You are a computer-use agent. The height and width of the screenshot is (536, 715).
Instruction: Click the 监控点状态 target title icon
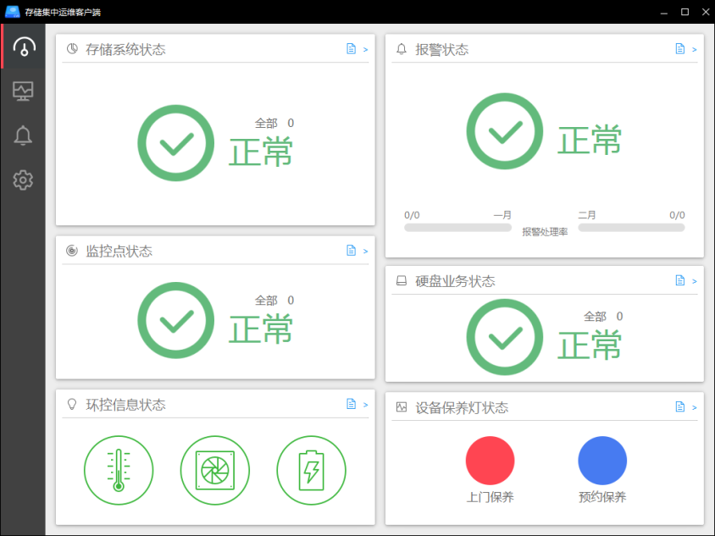pos(72,251)
